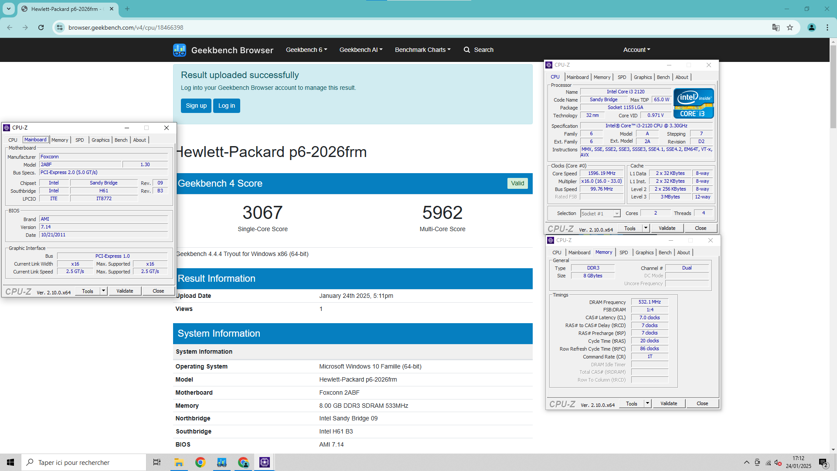
Task: Click the volume icon in system tray
Action: (778, 463)
